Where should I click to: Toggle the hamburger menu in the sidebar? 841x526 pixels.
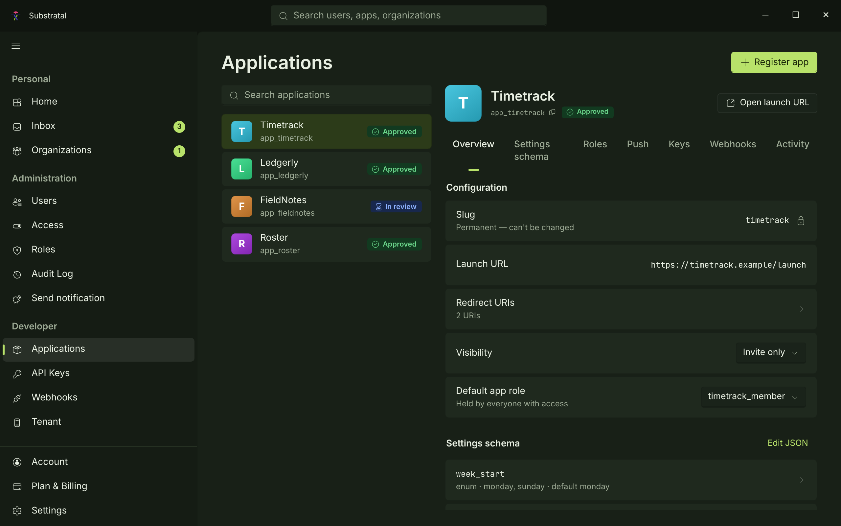[x=16, y=46]
